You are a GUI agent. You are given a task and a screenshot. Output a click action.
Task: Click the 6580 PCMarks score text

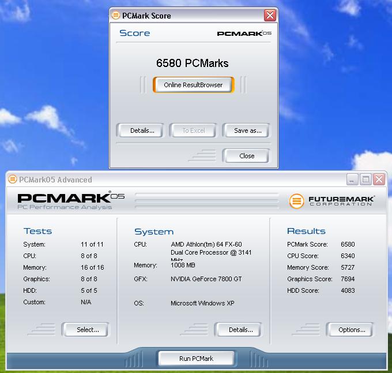(192, 63)
